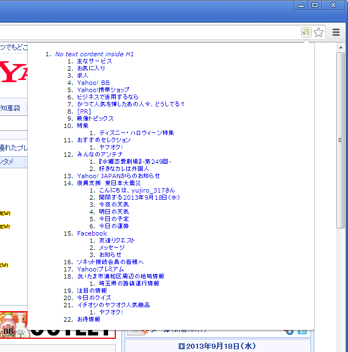Jump to heading Yahoo! BB
Screen dimensions: 348x352
pyautogui.click(x=93, y=83)
